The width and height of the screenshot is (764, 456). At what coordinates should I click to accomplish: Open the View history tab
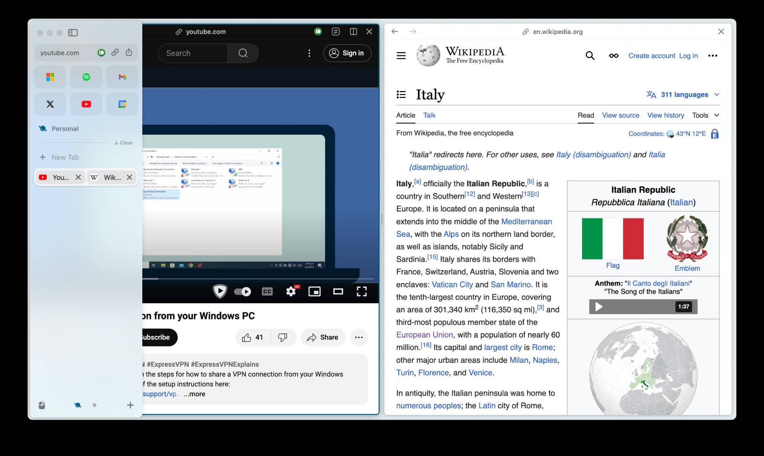tap(666, 115)
